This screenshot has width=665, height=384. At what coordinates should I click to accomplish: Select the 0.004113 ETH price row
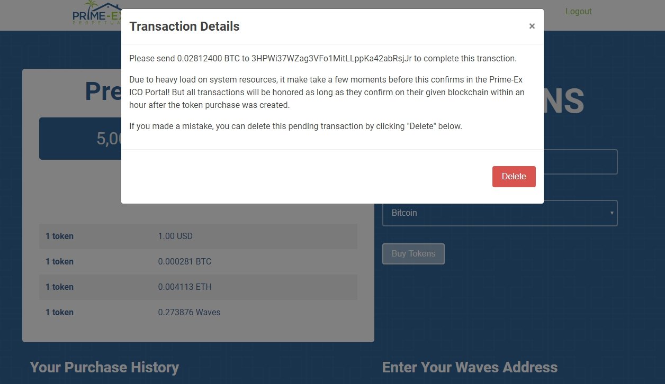click(x=198, y=287)
